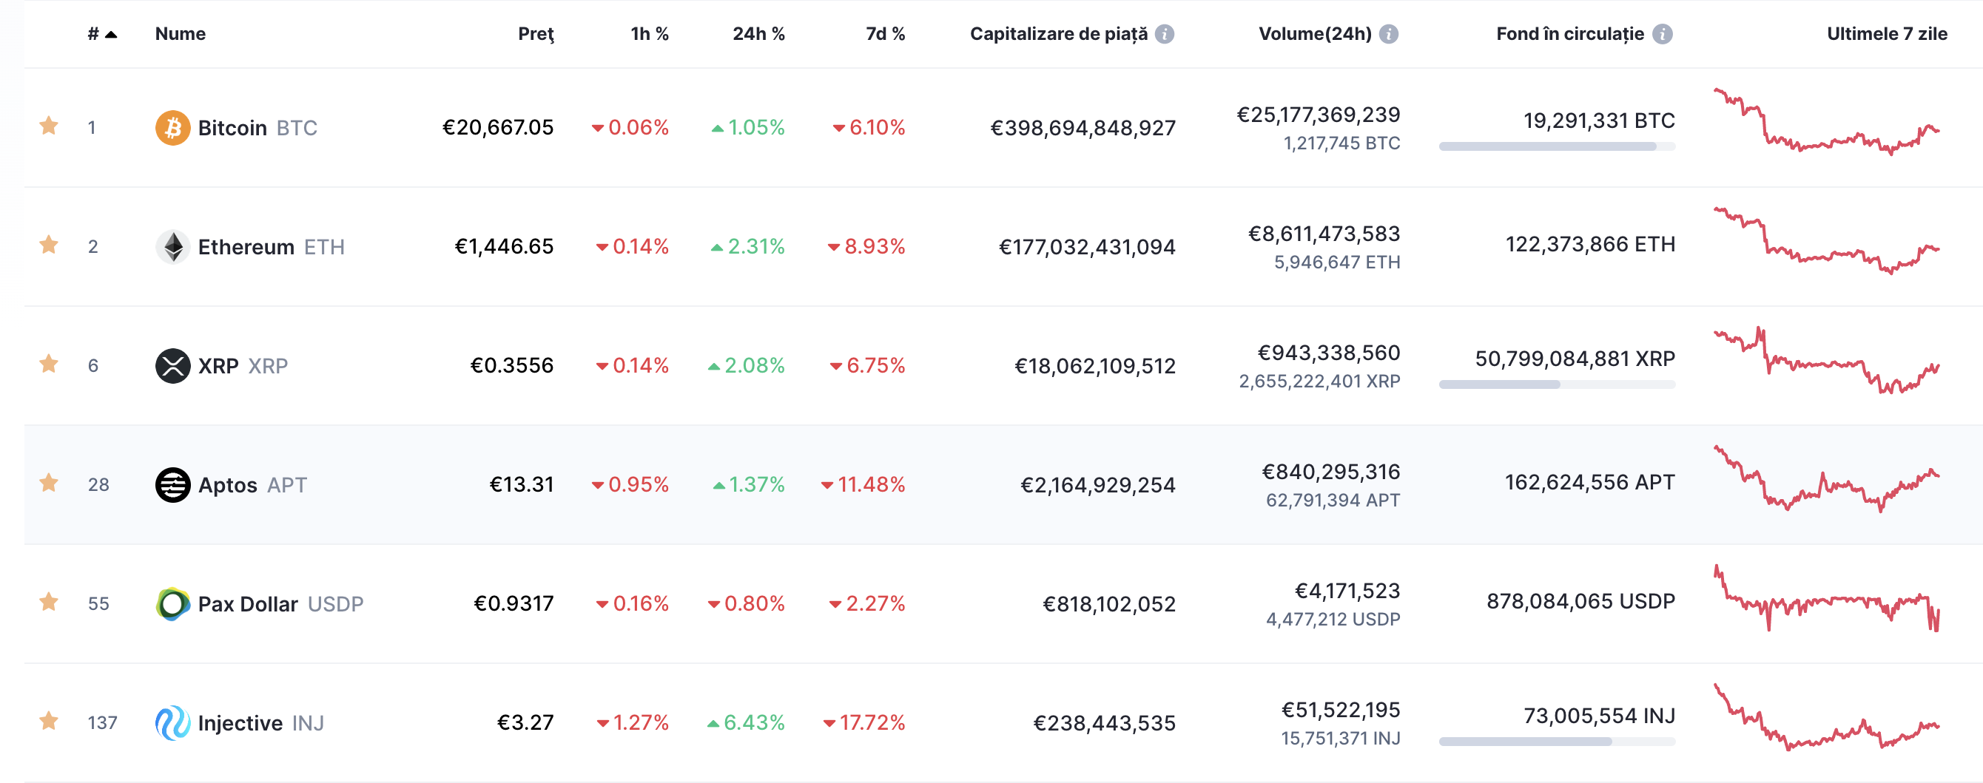Image resolution: width=1983 pixels, height=783 pixels.
Task: Click the Ethereum diamond logo icon
Action: point(172,247)
